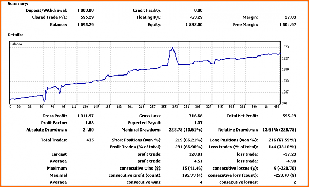This screenshot has width=309, height=187.
Task: Click the Details section heading
Action: (x=15, y=35)
